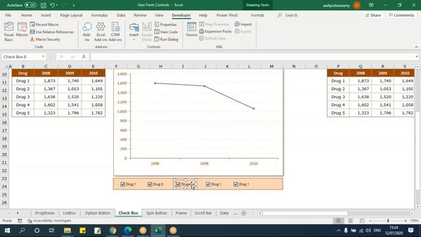Image resolution: width=421 pixels, height=237 pixels.
Task: Click the XML Source icon
Action: (x=191, y=27)
